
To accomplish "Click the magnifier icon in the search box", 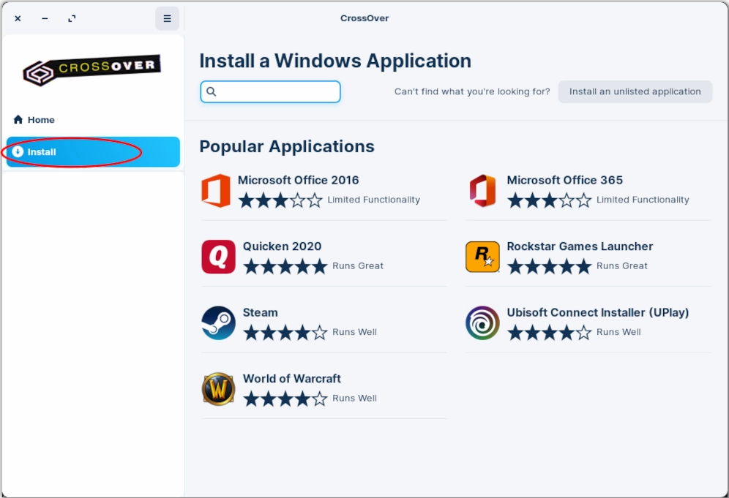I will (211, 91).
